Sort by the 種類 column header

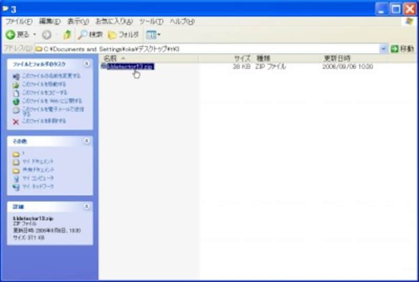[x=263, y=58]
